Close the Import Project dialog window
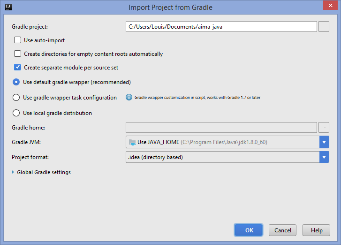 pyautogui.click(x=330, y=6)
